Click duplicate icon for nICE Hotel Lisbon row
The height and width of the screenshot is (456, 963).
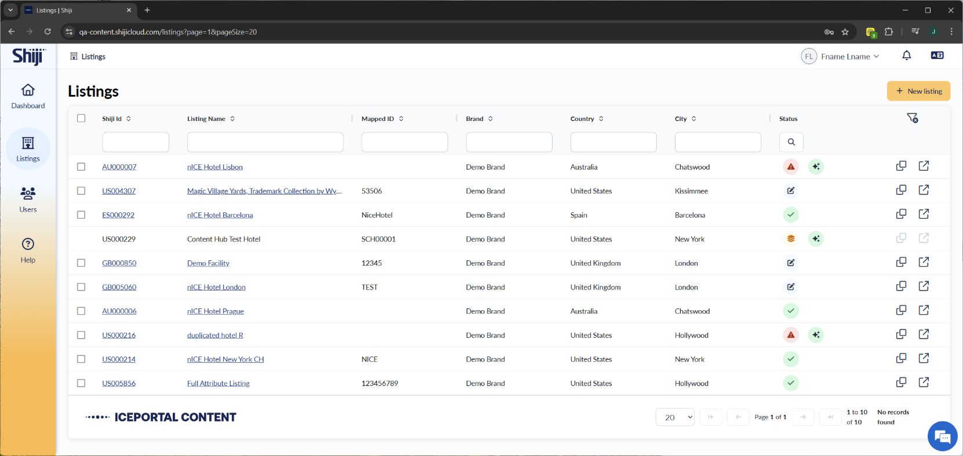coord(901,166)
